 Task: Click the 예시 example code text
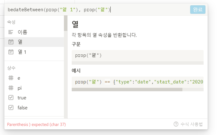click(x=139, y=82)
